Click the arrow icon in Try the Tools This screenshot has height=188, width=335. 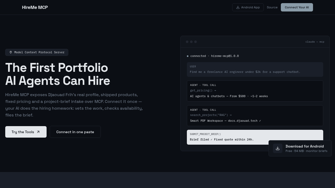click(x=38, y=132)
